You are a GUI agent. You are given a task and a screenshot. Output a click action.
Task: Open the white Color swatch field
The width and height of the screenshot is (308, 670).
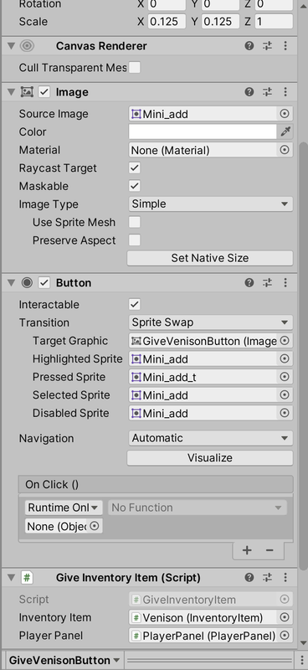[x=203, y=132]
